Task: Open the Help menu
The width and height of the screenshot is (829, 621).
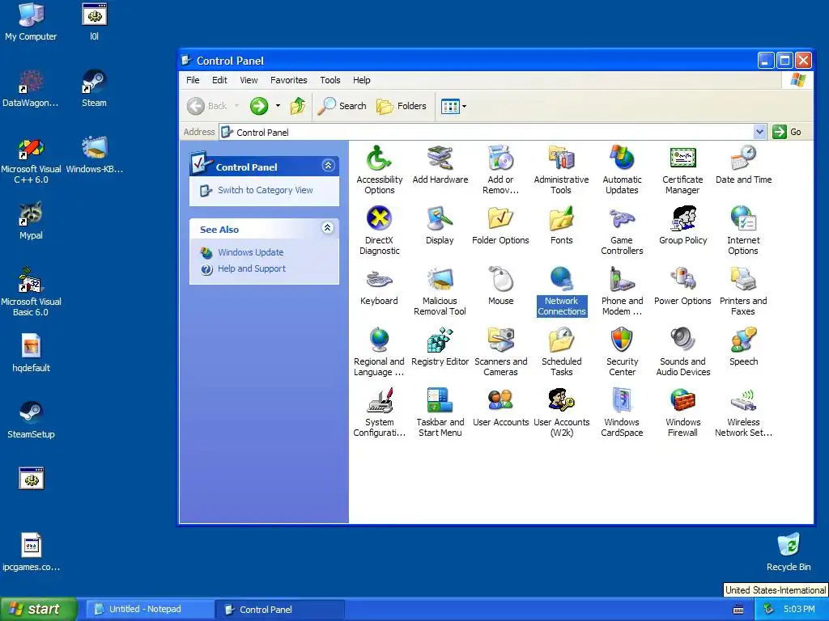Action: coord(362,80)
